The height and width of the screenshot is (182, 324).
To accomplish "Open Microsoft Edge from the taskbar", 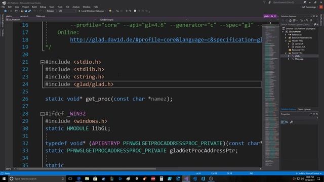I will click(79, 178).
